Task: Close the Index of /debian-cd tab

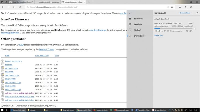Action: [x=84, y=2]
